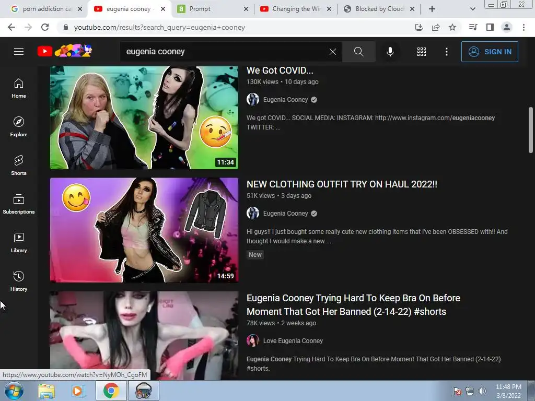
Task: Open 'NEW CLOTHING OUTFIT TRY ON HAUL 2022!!' title
Action: tap(342, 184)
